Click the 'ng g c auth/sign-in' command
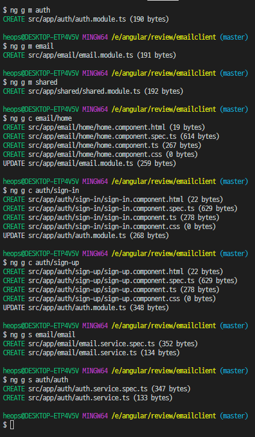The width and height of the screenshot is (255, 437). tap(45, 191)
